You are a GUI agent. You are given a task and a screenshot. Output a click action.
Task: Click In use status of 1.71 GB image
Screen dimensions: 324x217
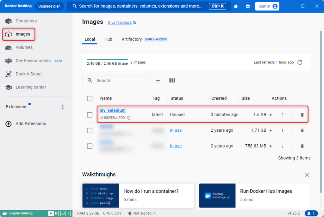[176, 130]
